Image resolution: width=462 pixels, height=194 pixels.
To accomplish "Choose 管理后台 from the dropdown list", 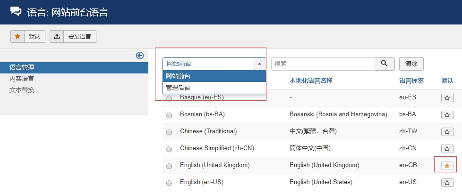I will pyautogui.click(x=179, y=88).
